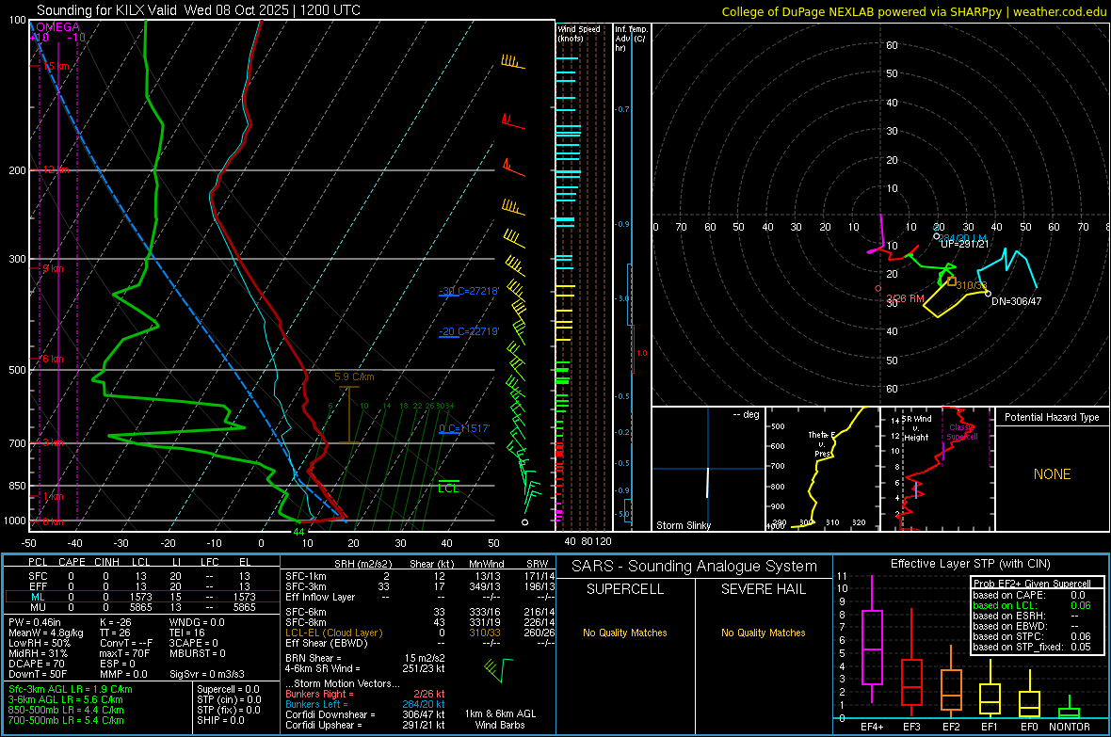Image resolution: width=1111 pixels, height=737 pixels.
Task: Click the Bunkers Right = 2/26 kt line
Action: 365,695
